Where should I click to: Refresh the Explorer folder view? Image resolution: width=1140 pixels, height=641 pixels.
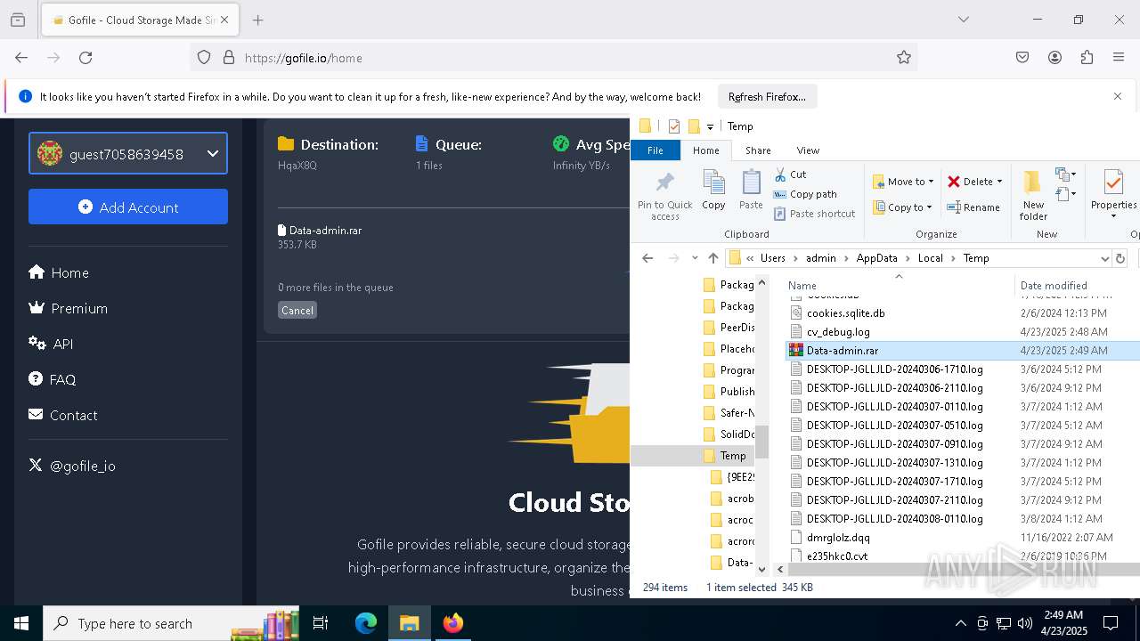pyautogui.click(x=1120, y=258)
